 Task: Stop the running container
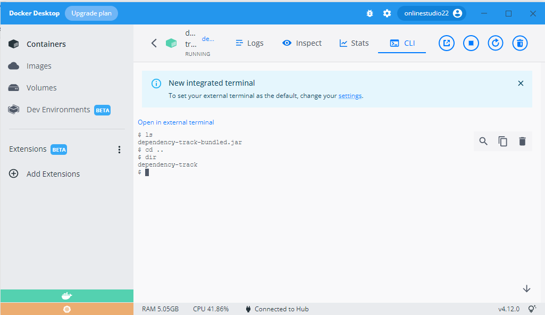point(471,43)
